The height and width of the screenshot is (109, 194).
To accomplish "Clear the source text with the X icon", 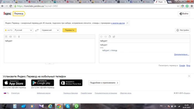I will (x=6, y=37).
